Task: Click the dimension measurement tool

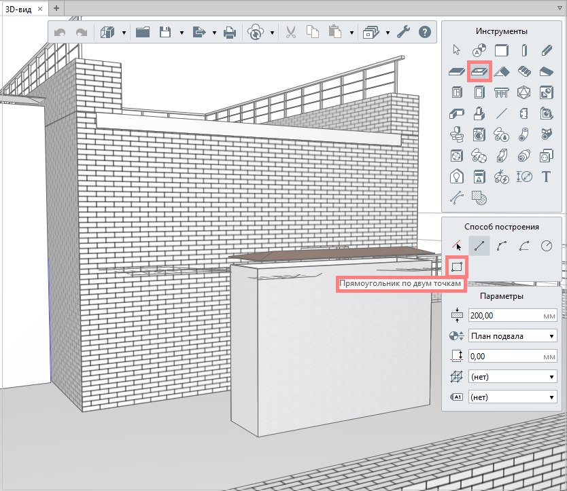Action: [524, 177]
